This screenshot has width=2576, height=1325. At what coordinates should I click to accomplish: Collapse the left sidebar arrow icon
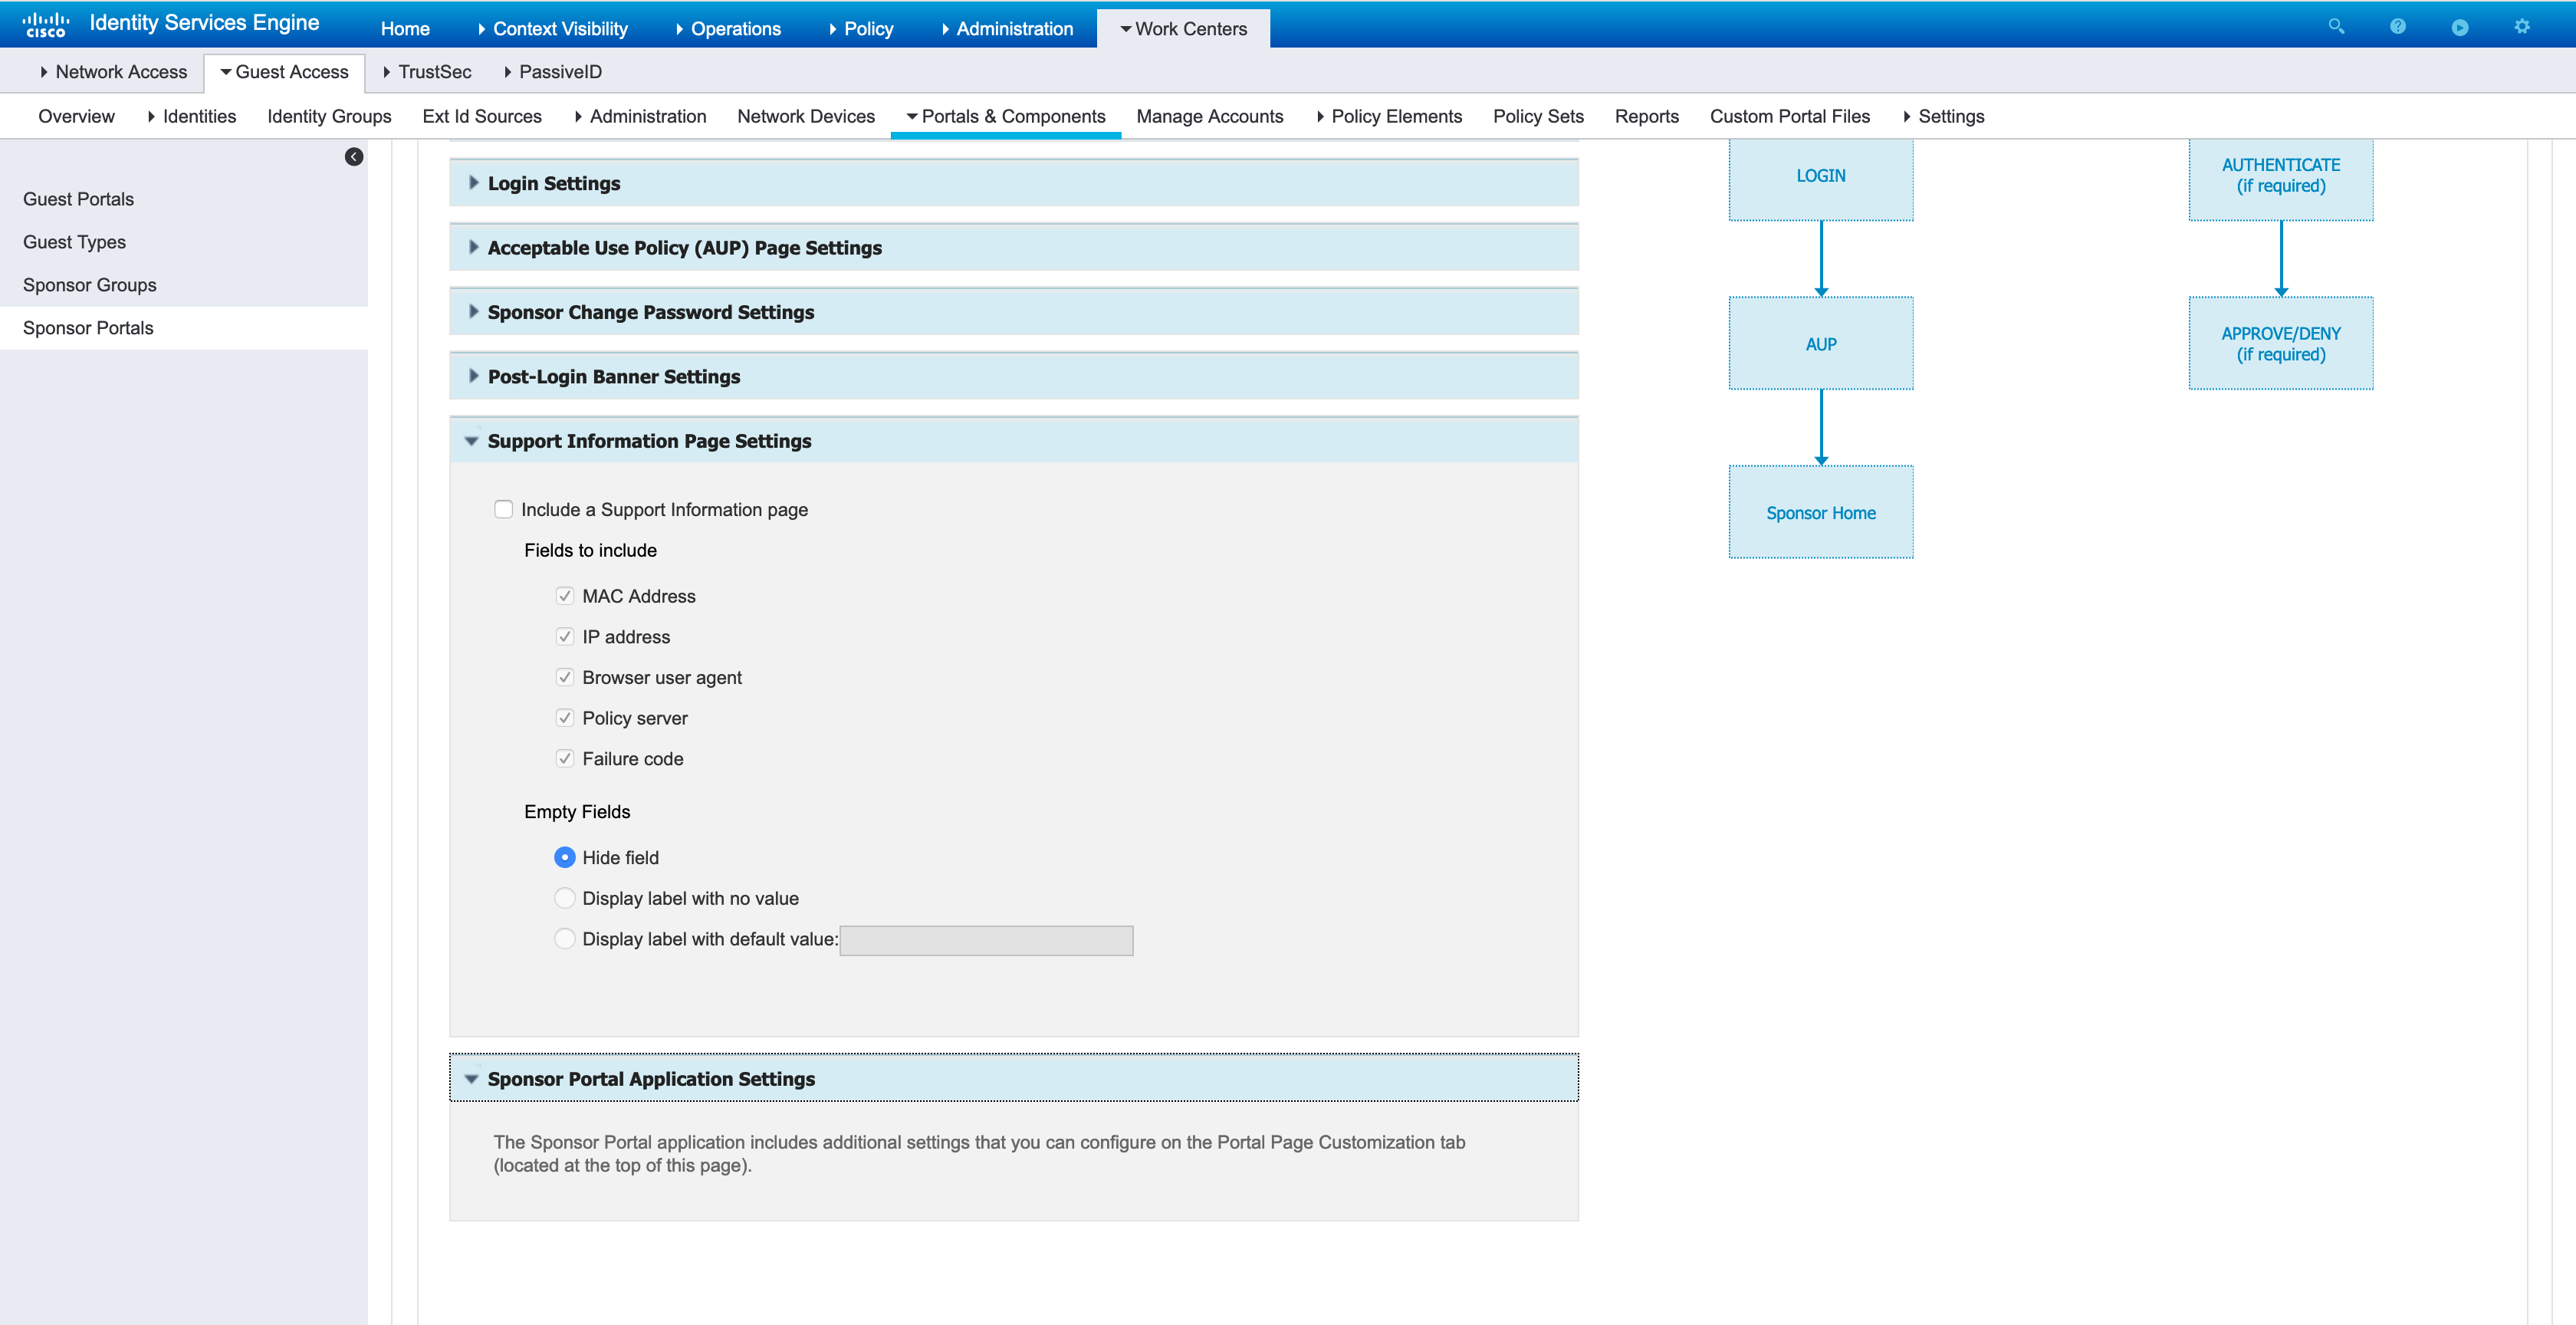tap(354, 157)
